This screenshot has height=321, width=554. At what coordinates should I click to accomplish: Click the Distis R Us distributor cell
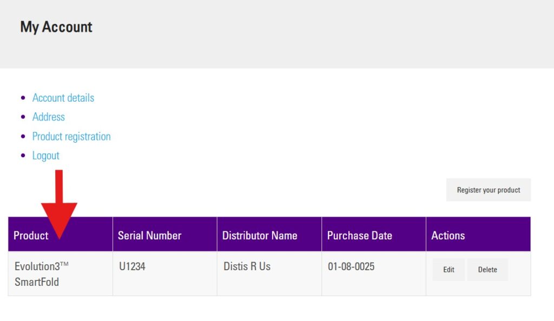pos(247,266)
